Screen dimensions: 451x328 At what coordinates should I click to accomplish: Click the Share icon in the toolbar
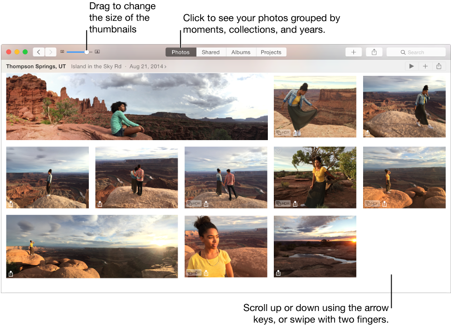[374, 52]
